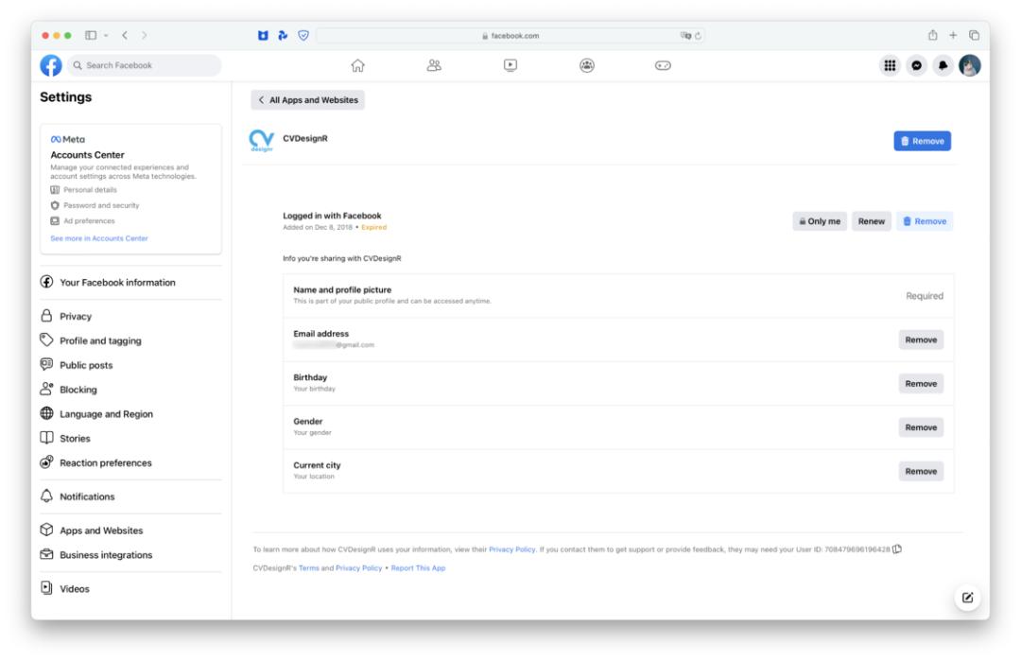Remove Email address sharing
The image size is (1021, 661).
coord(920,340)
